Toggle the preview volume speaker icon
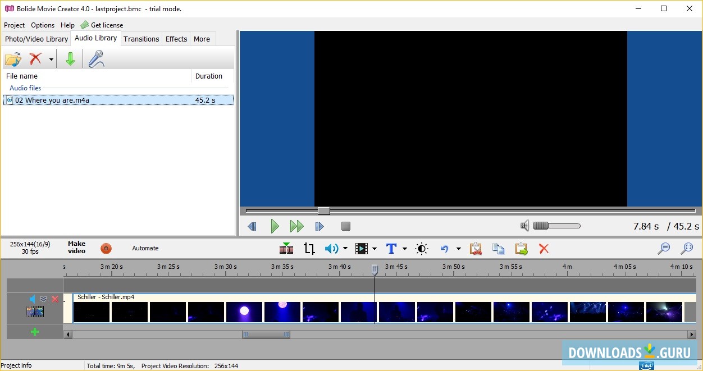This screenshot has width=703, height=371. 524,226
